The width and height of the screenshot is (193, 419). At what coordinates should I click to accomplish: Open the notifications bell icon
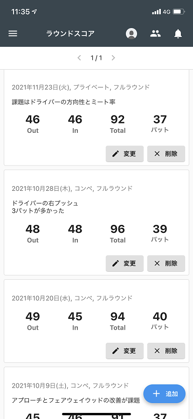[x=178, y=34]
